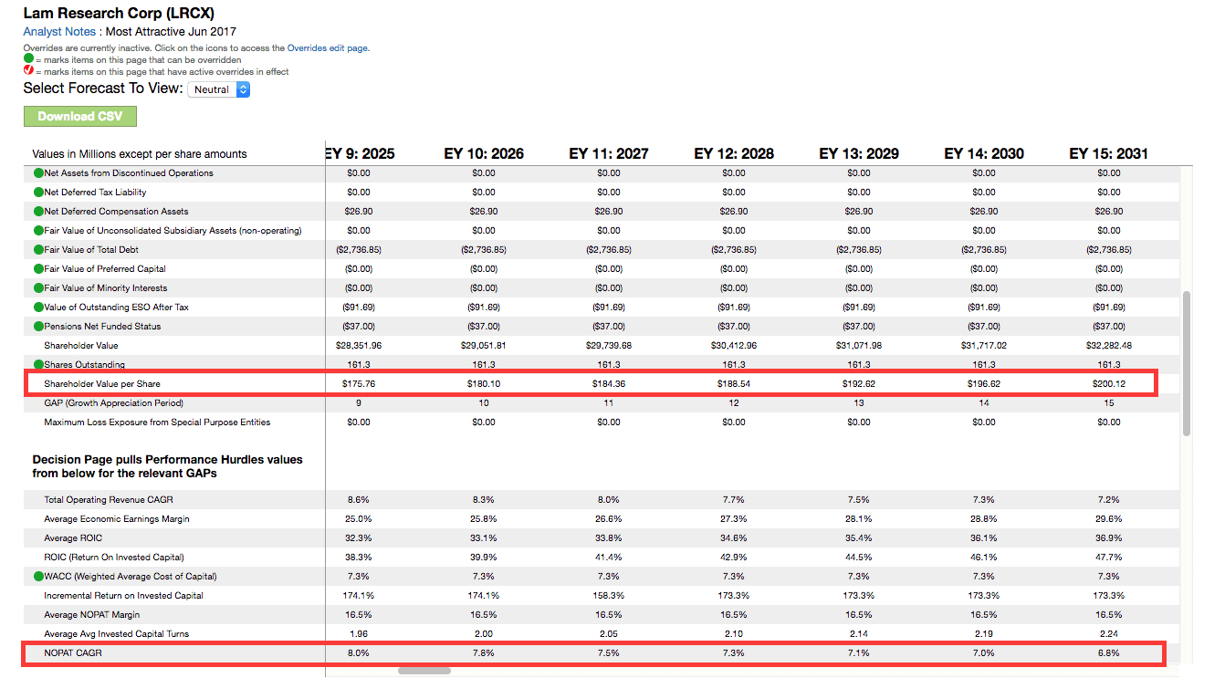
Task: Click the green legend dot for overridable items
Action: pos(28,59)
